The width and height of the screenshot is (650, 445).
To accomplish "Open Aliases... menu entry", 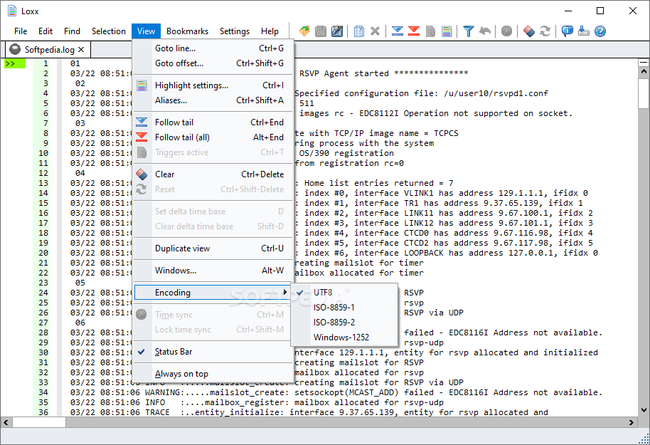I will (x=213, y=100).
